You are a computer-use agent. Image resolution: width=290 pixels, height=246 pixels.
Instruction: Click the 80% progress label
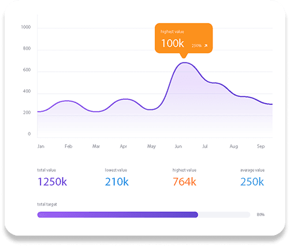(261, 215)
